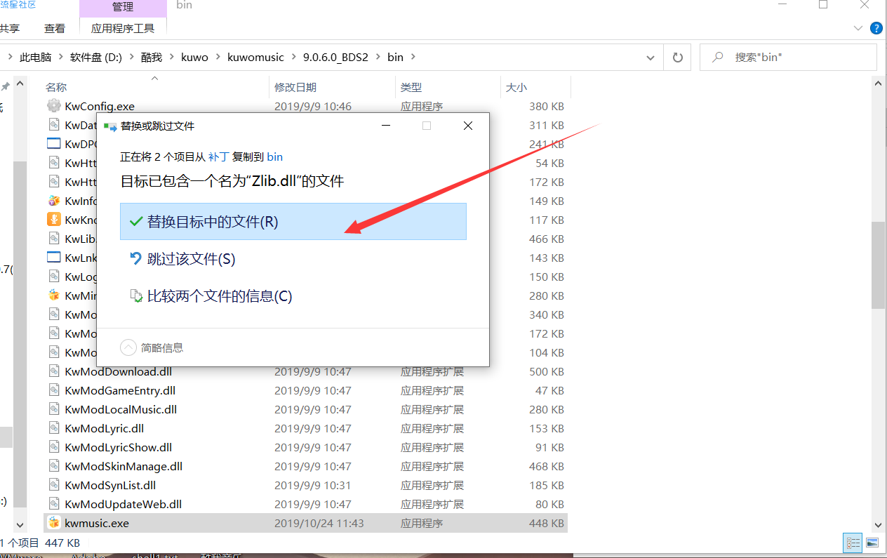This screenshot has height=558, width=887.
Task: Click the colorful icon in the 149 KB row
Action: (x=54, y=201)
